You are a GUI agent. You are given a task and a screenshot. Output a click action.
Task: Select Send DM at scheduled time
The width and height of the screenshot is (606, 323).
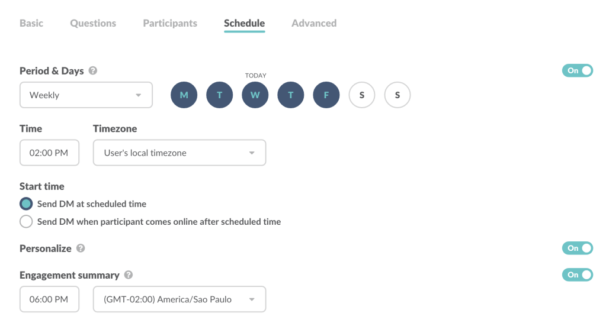(x=26, y=204)
